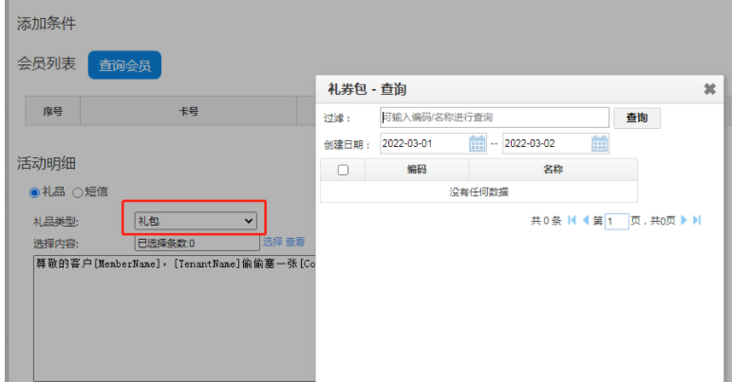732x382 pixels.
Task: Tick the select-all checkbox in table header
Action: point(343,170)
